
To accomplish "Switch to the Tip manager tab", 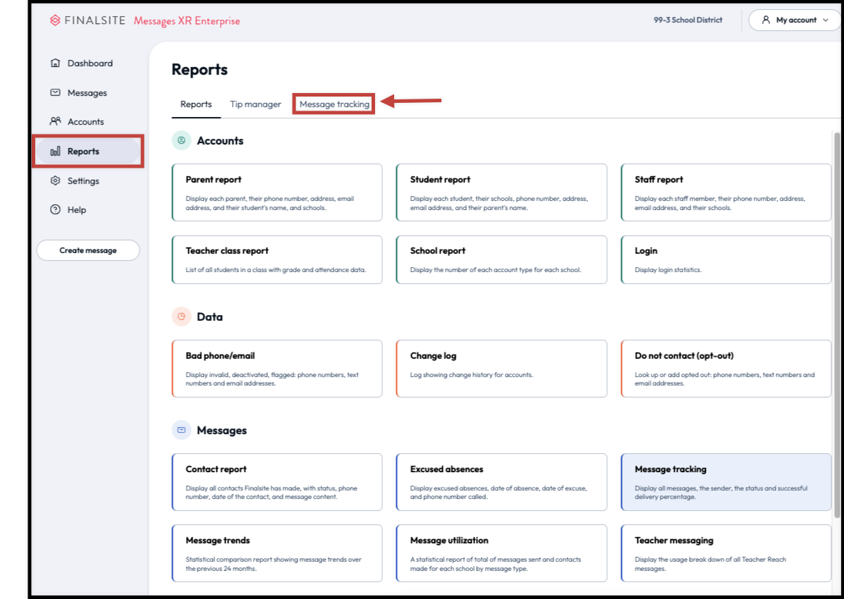I will (255, 104).
